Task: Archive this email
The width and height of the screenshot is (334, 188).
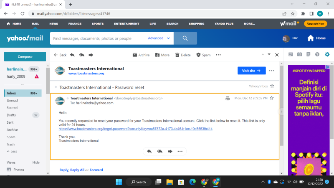Action: [141, 55]
